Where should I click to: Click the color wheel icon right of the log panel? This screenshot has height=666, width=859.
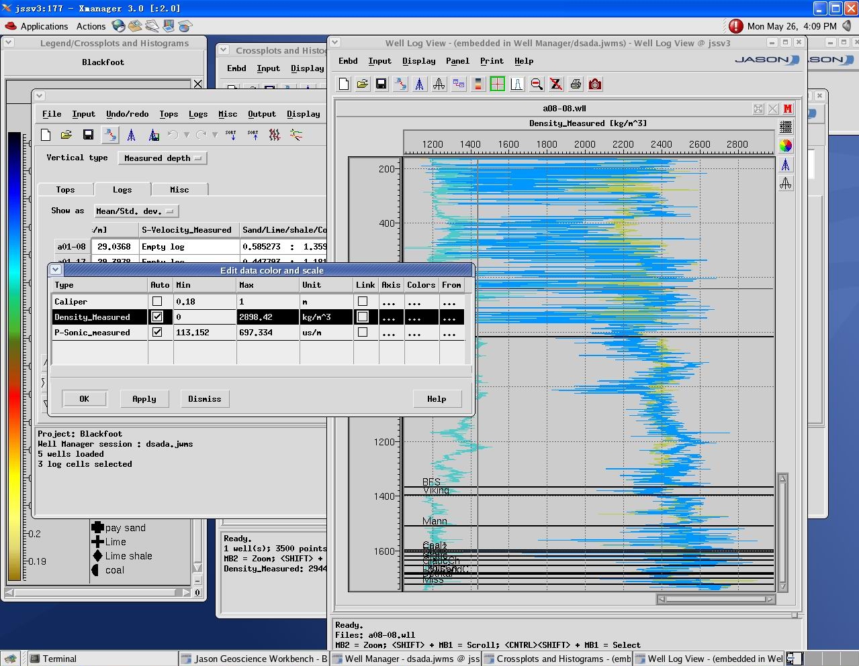coord(786,146)
